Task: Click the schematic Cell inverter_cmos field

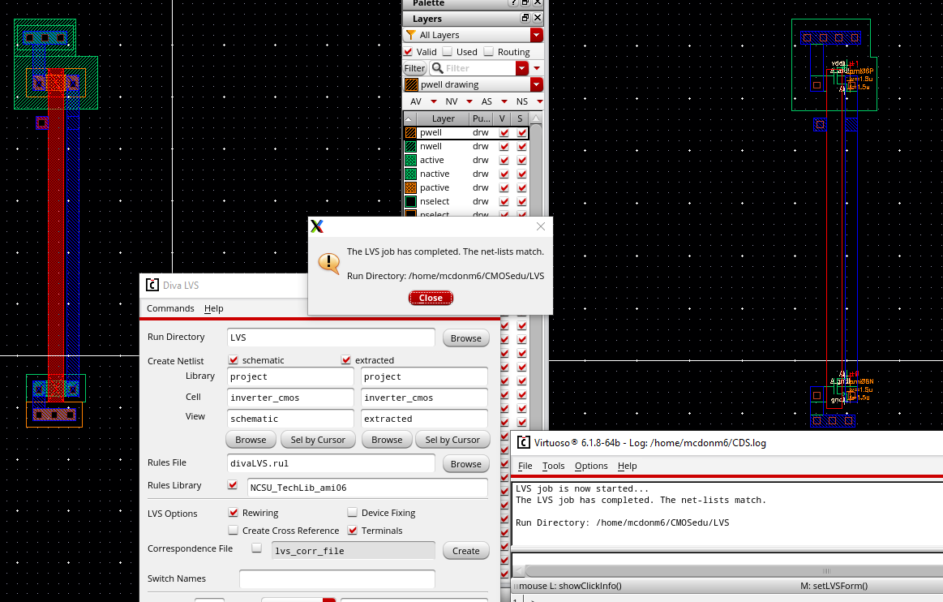Action: [290, 398]
